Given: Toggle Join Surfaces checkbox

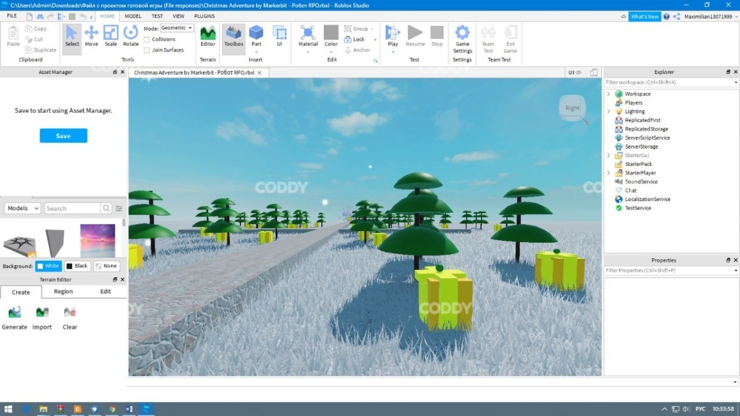Looking at the screenshot, I should 147,50.
